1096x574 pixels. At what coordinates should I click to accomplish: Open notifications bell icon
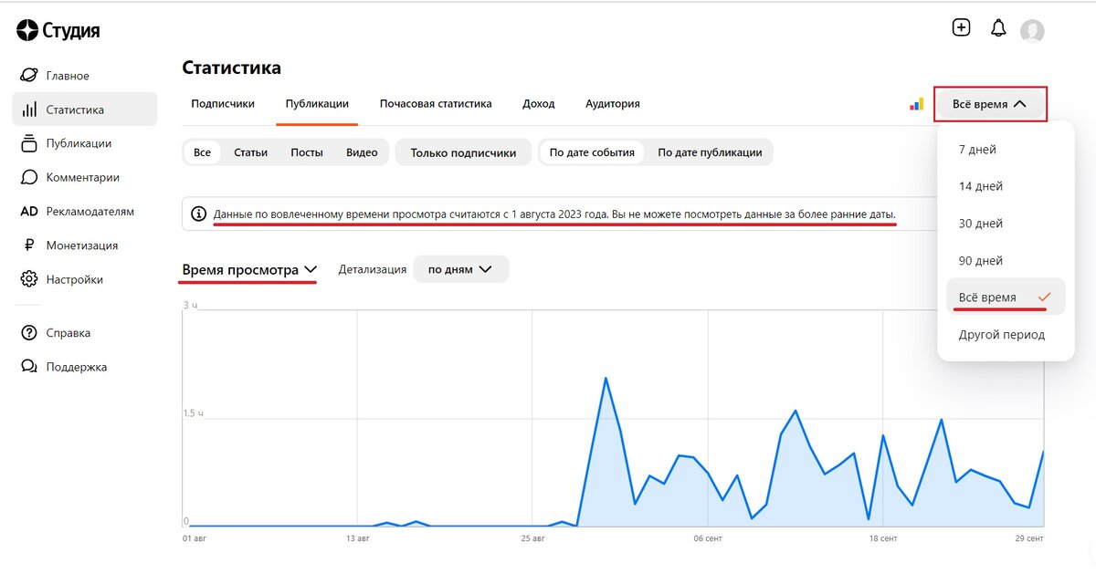coord(998,28)
